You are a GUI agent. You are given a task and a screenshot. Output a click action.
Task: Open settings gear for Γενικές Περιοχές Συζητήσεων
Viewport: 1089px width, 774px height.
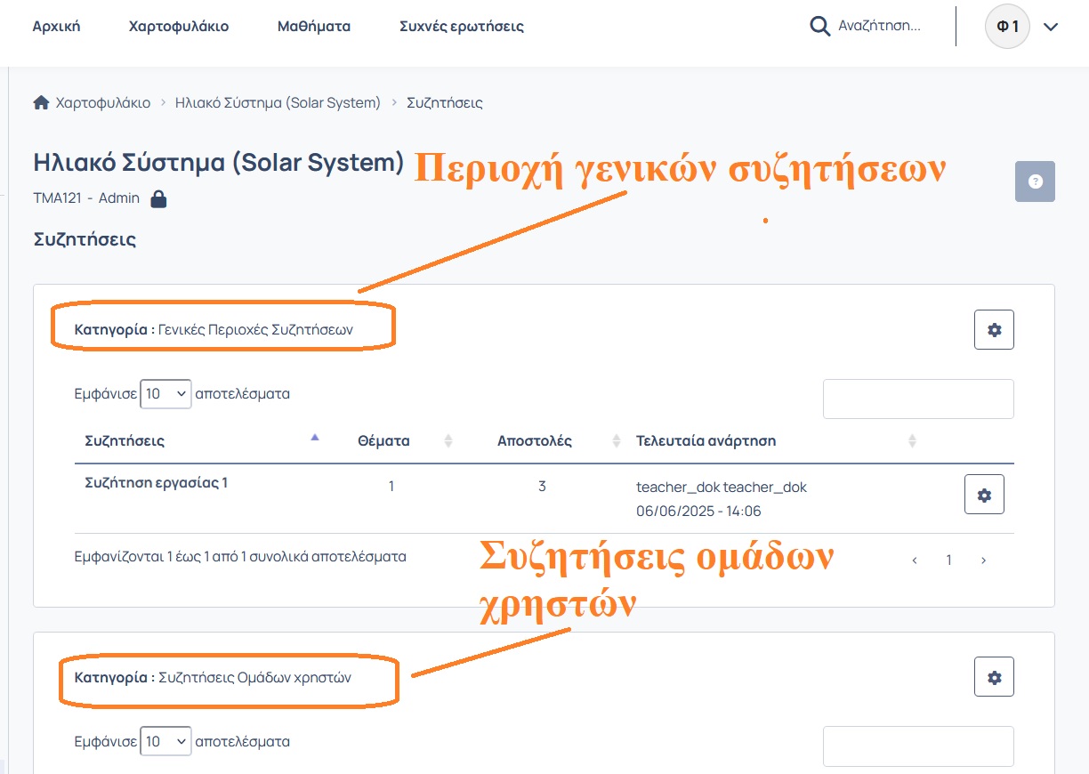click(x=994, y=330)
